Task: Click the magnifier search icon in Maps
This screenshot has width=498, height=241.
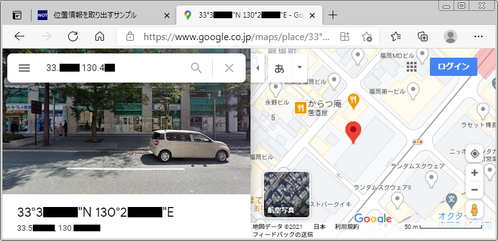Action: point(196,68)
